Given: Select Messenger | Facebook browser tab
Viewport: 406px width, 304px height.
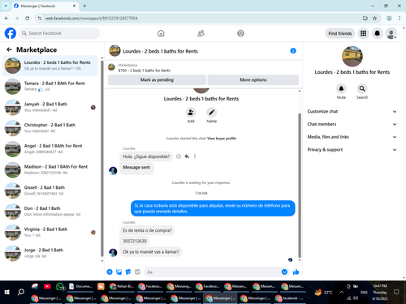Looking at the screenshot, I should [x=45, y=6].
